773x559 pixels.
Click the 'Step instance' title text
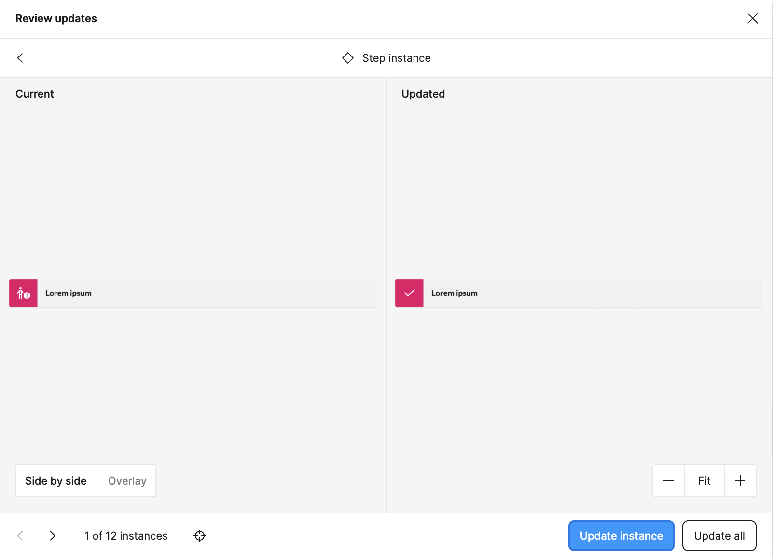[397, 58]
